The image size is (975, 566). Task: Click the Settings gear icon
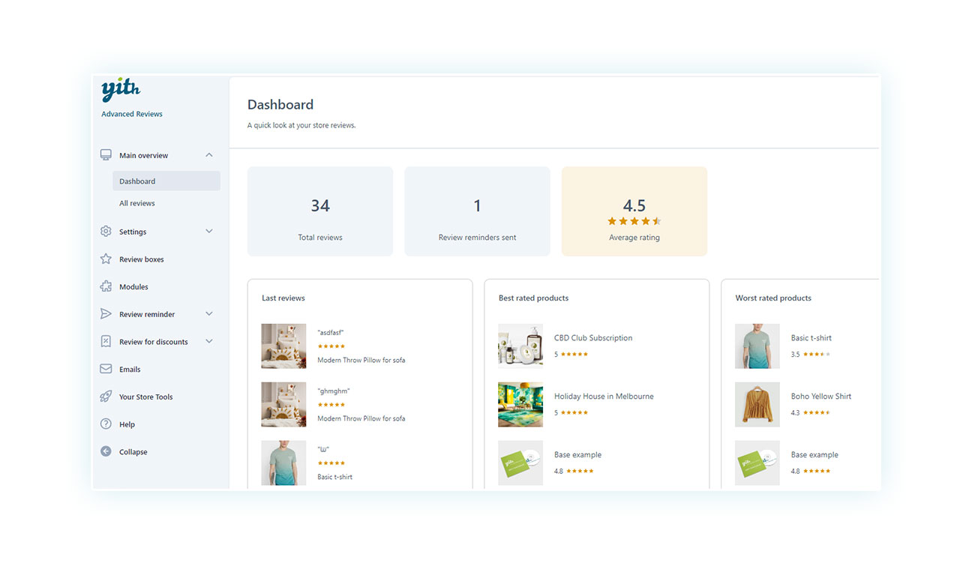click(x=106, y=232)
